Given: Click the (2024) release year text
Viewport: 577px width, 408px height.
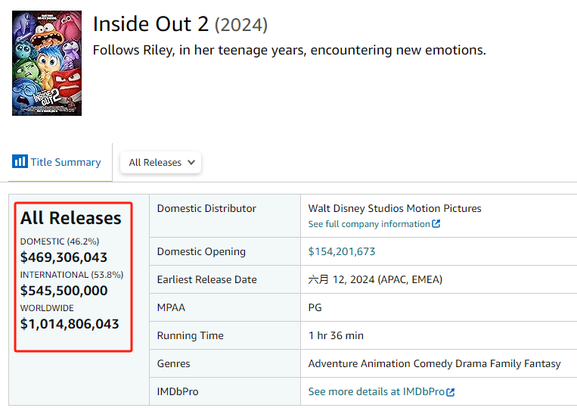Looking at the screenshot, I should coord(241,25).
